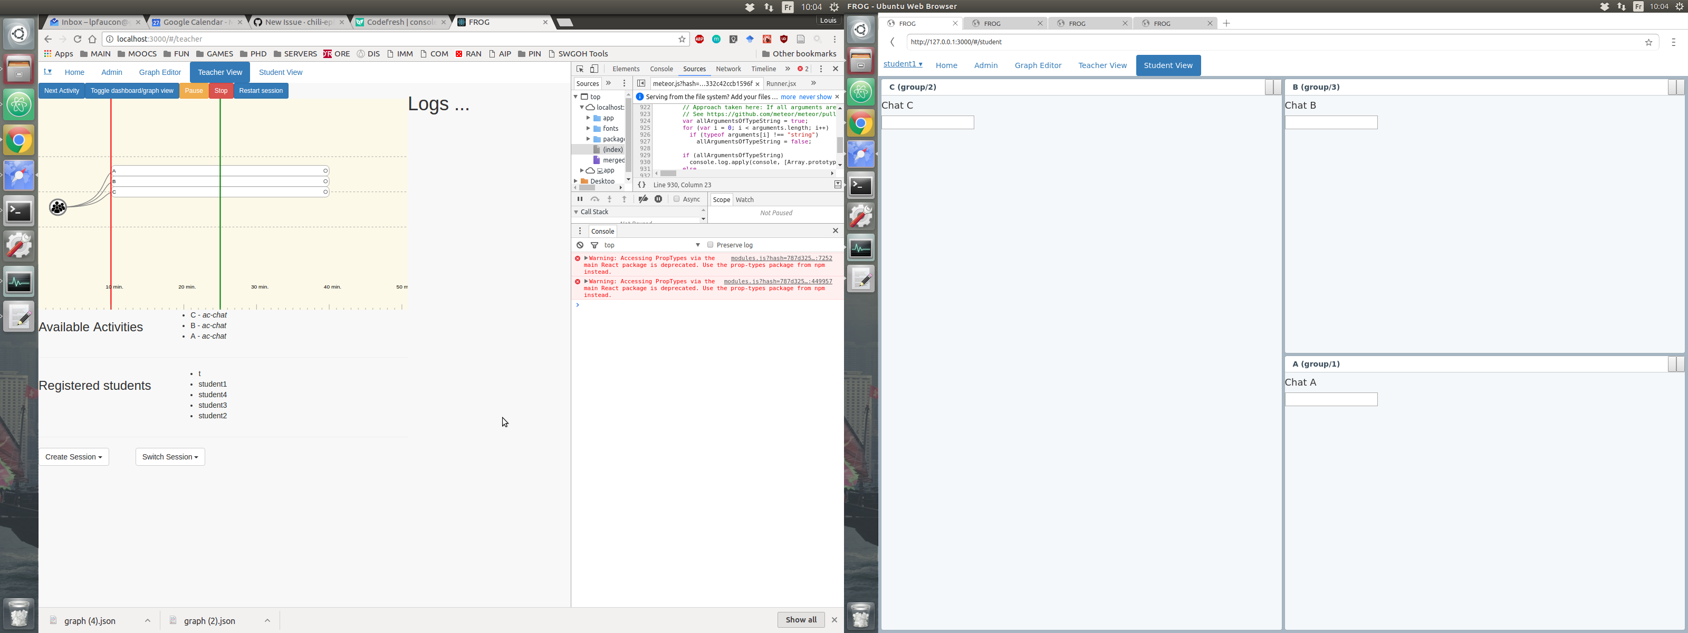Viewport: 1688px width, 633px height.
Task: Open the student1 account dropdown
Action: pos(903,63)
